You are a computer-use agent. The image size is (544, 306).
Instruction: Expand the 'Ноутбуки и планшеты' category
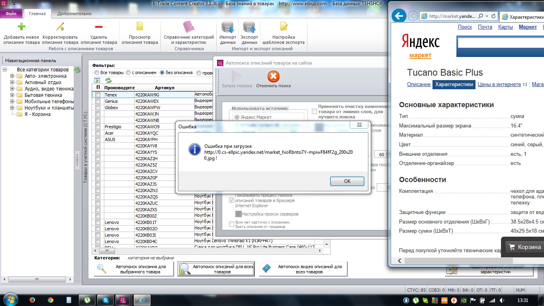coord(12,108)
